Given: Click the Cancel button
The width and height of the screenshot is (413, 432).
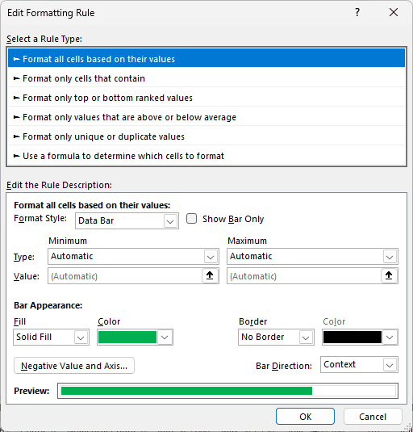Looking at the screenshot, I should click(373, 417).
